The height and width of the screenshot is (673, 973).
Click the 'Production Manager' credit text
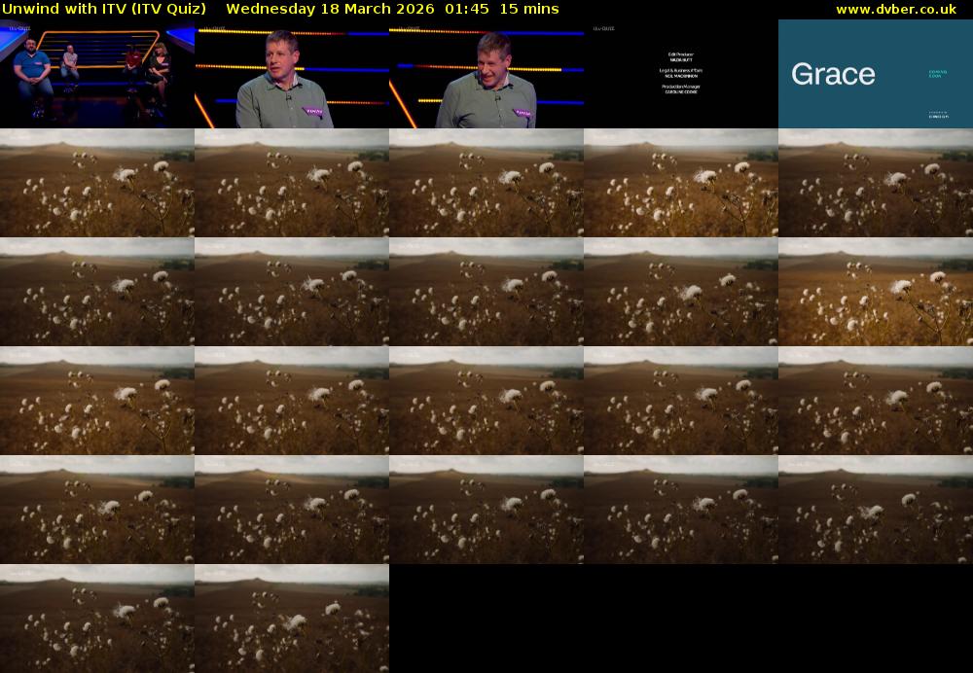pyautogui.click(x=681, y=87)
